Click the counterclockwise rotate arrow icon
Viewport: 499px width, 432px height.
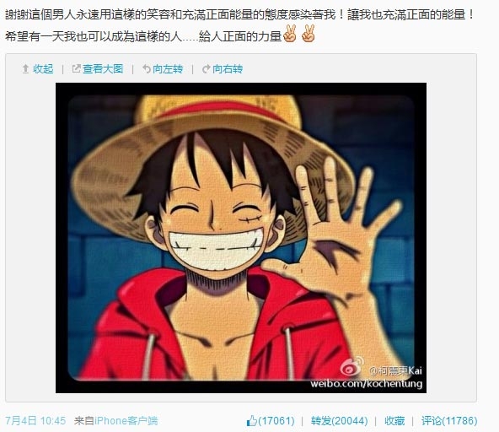pos(147,68)
